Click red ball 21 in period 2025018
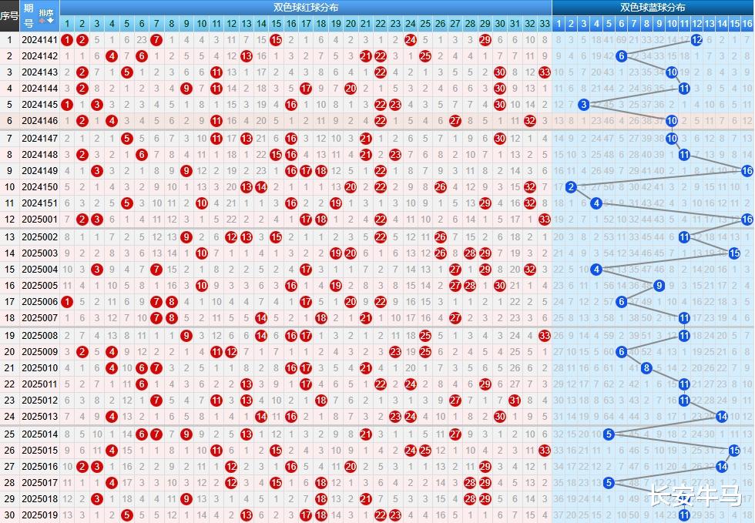This screenshot has width=755, height=523. [x=365, y=499]
